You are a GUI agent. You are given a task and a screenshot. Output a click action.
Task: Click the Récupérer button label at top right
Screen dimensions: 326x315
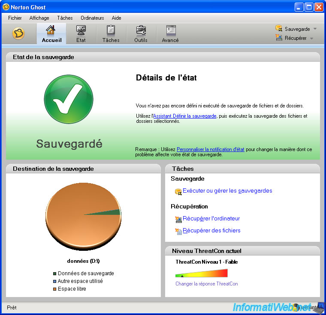point(296,38)
